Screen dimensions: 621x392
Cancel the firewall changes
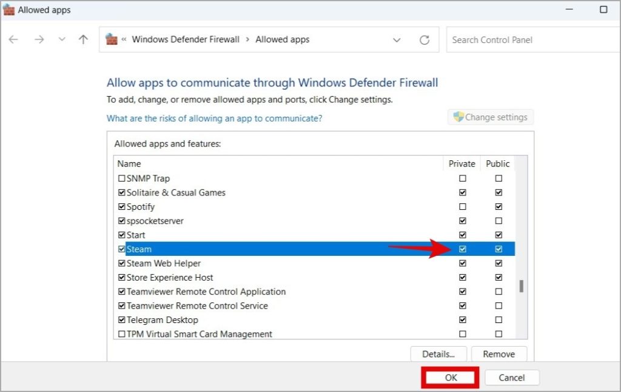point(512,377)
